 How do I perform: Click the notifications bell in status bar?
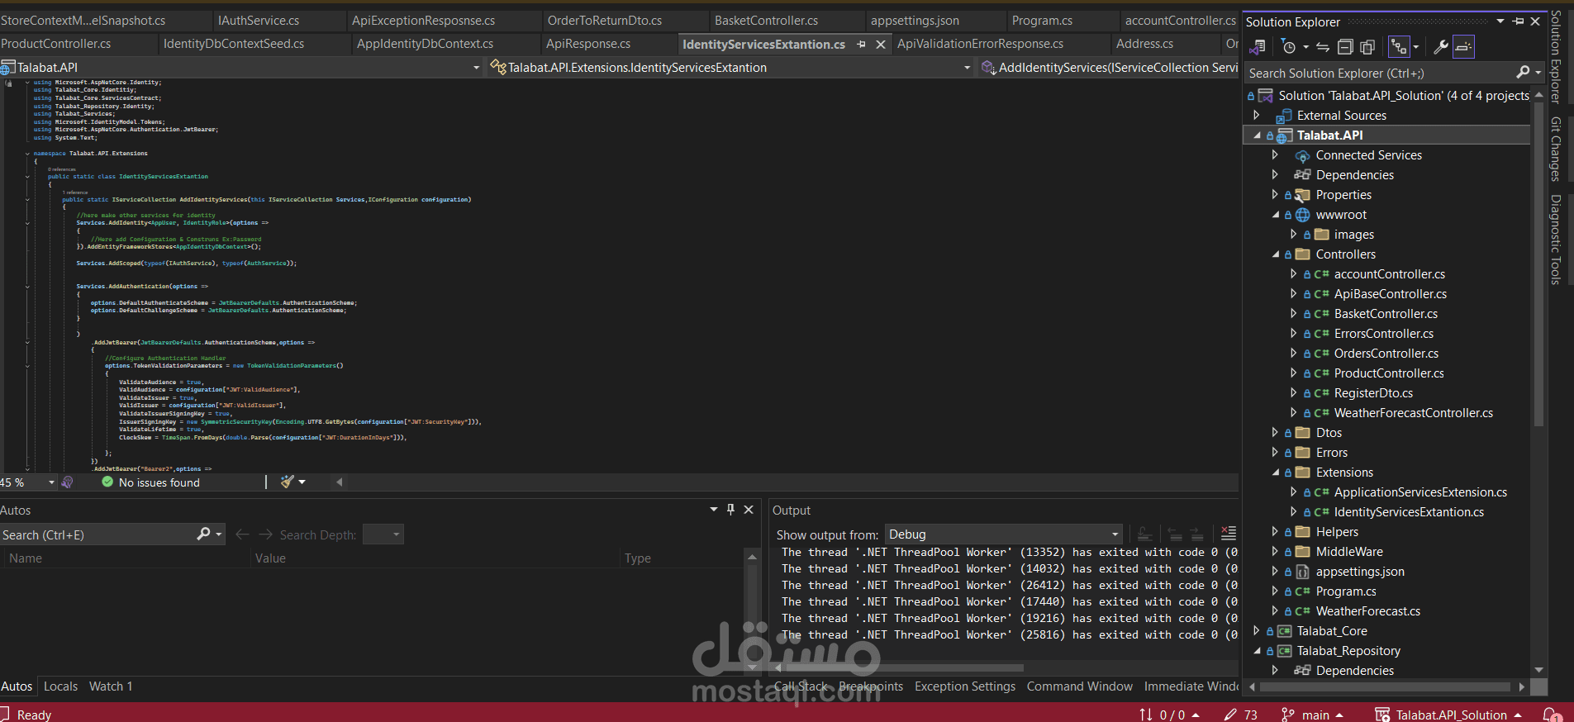click(x=1552, y=715)
